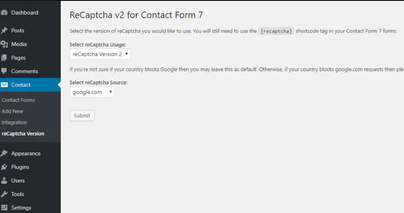404x213 pixels.
Task: Click the Tools wrench icon
Action: (x=4, y=194)
